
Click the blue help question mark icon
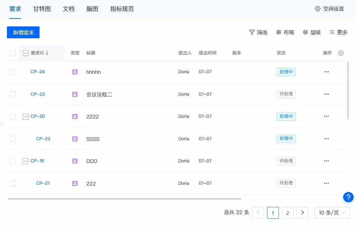pos(348,197)
